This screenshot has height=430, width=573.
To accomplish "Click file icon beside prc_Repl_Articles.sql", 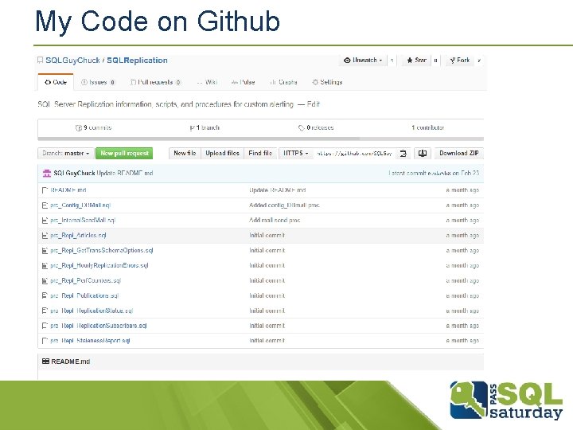I will pos(45,236).
